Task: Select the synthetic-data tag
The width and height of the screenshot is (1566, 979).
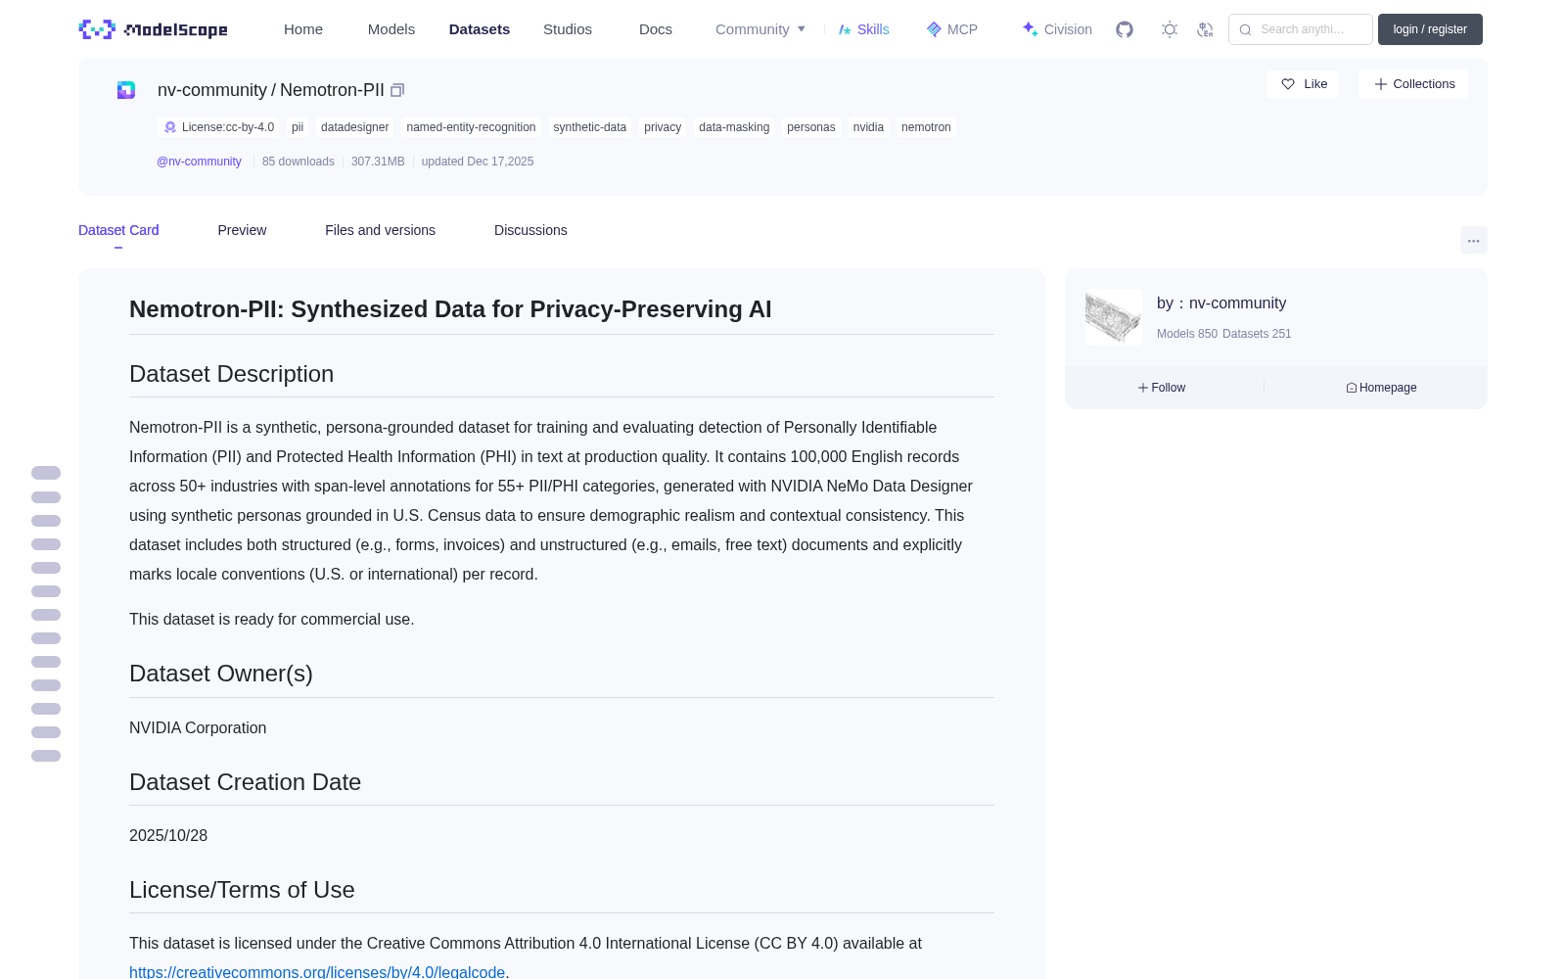Action: click(589, 127)
